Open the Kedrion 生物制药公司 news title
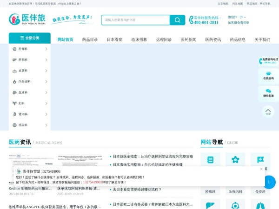 point(30,189)
